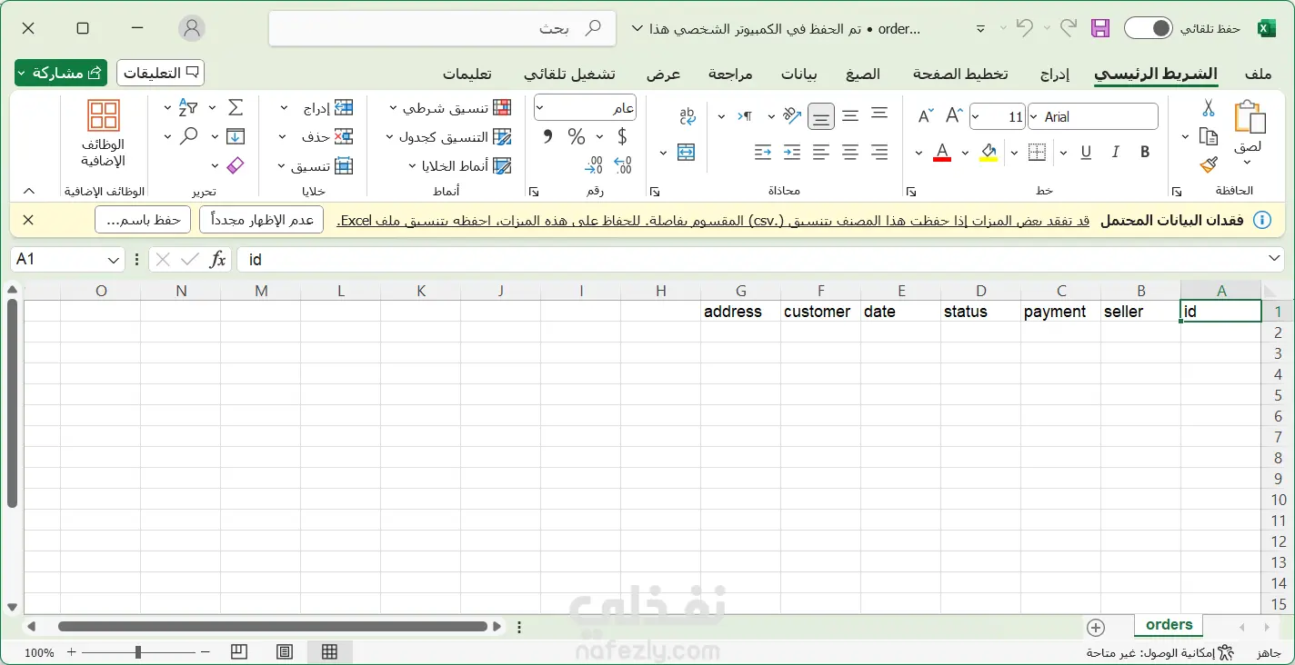
Task: Switch to Page Layout view in status bar
Action: coord(285,651)
